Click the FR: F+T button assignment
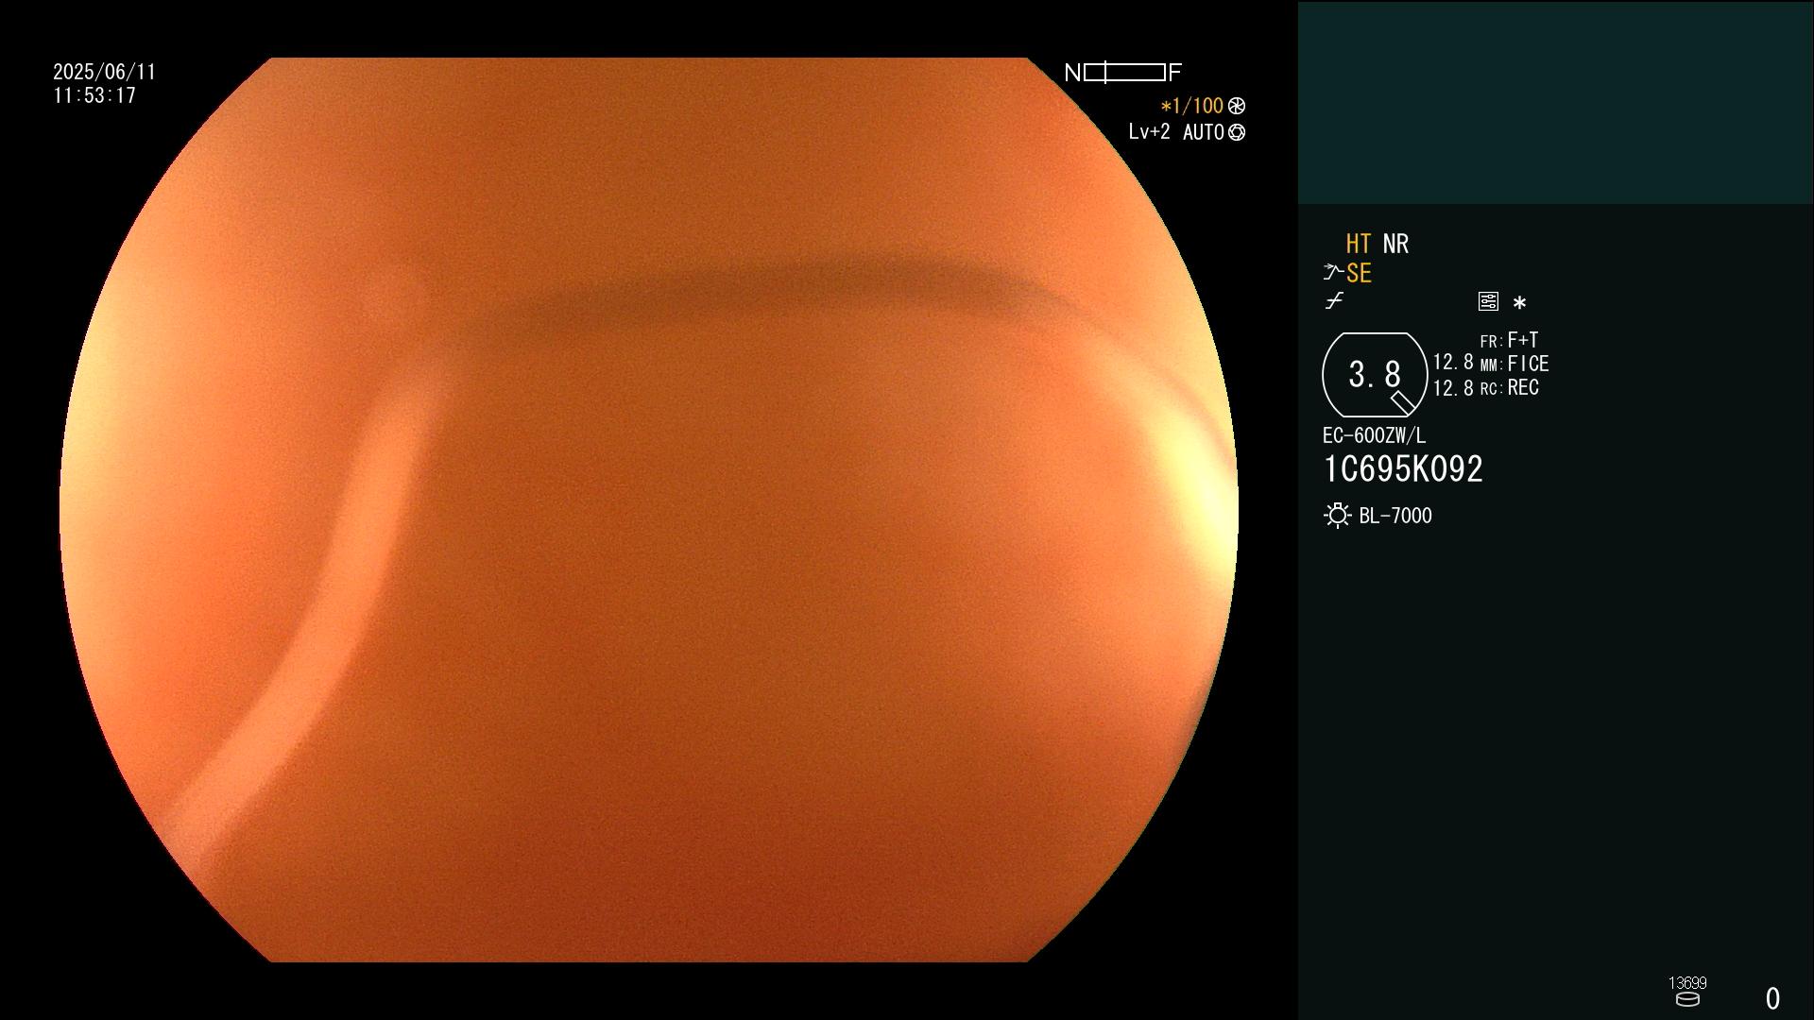This screenshot has width=1814, height=1020. click(1509, 340)
